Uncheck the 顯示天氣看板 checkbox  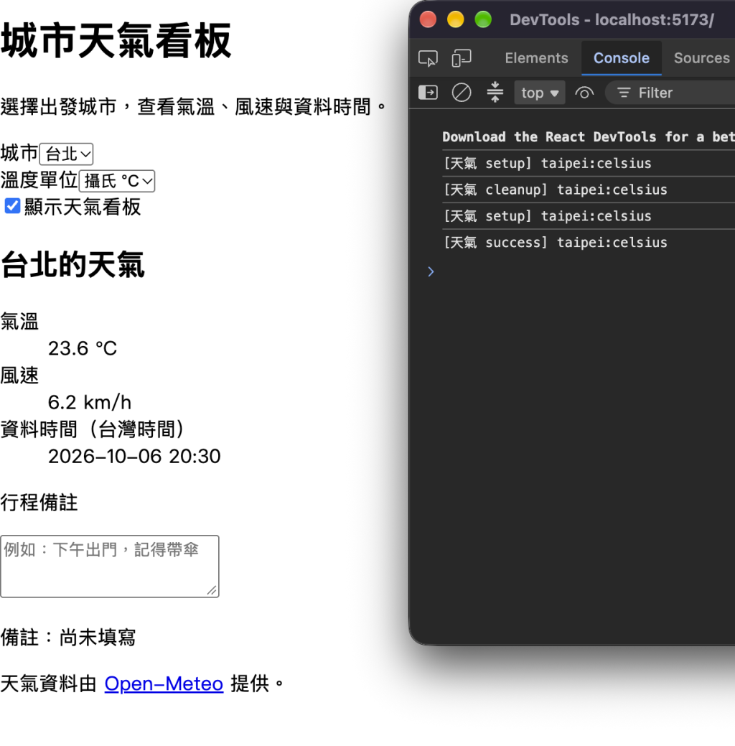click(12, 207)
